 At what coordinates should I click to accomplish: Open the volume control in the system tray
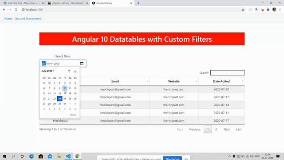(252, 156)
